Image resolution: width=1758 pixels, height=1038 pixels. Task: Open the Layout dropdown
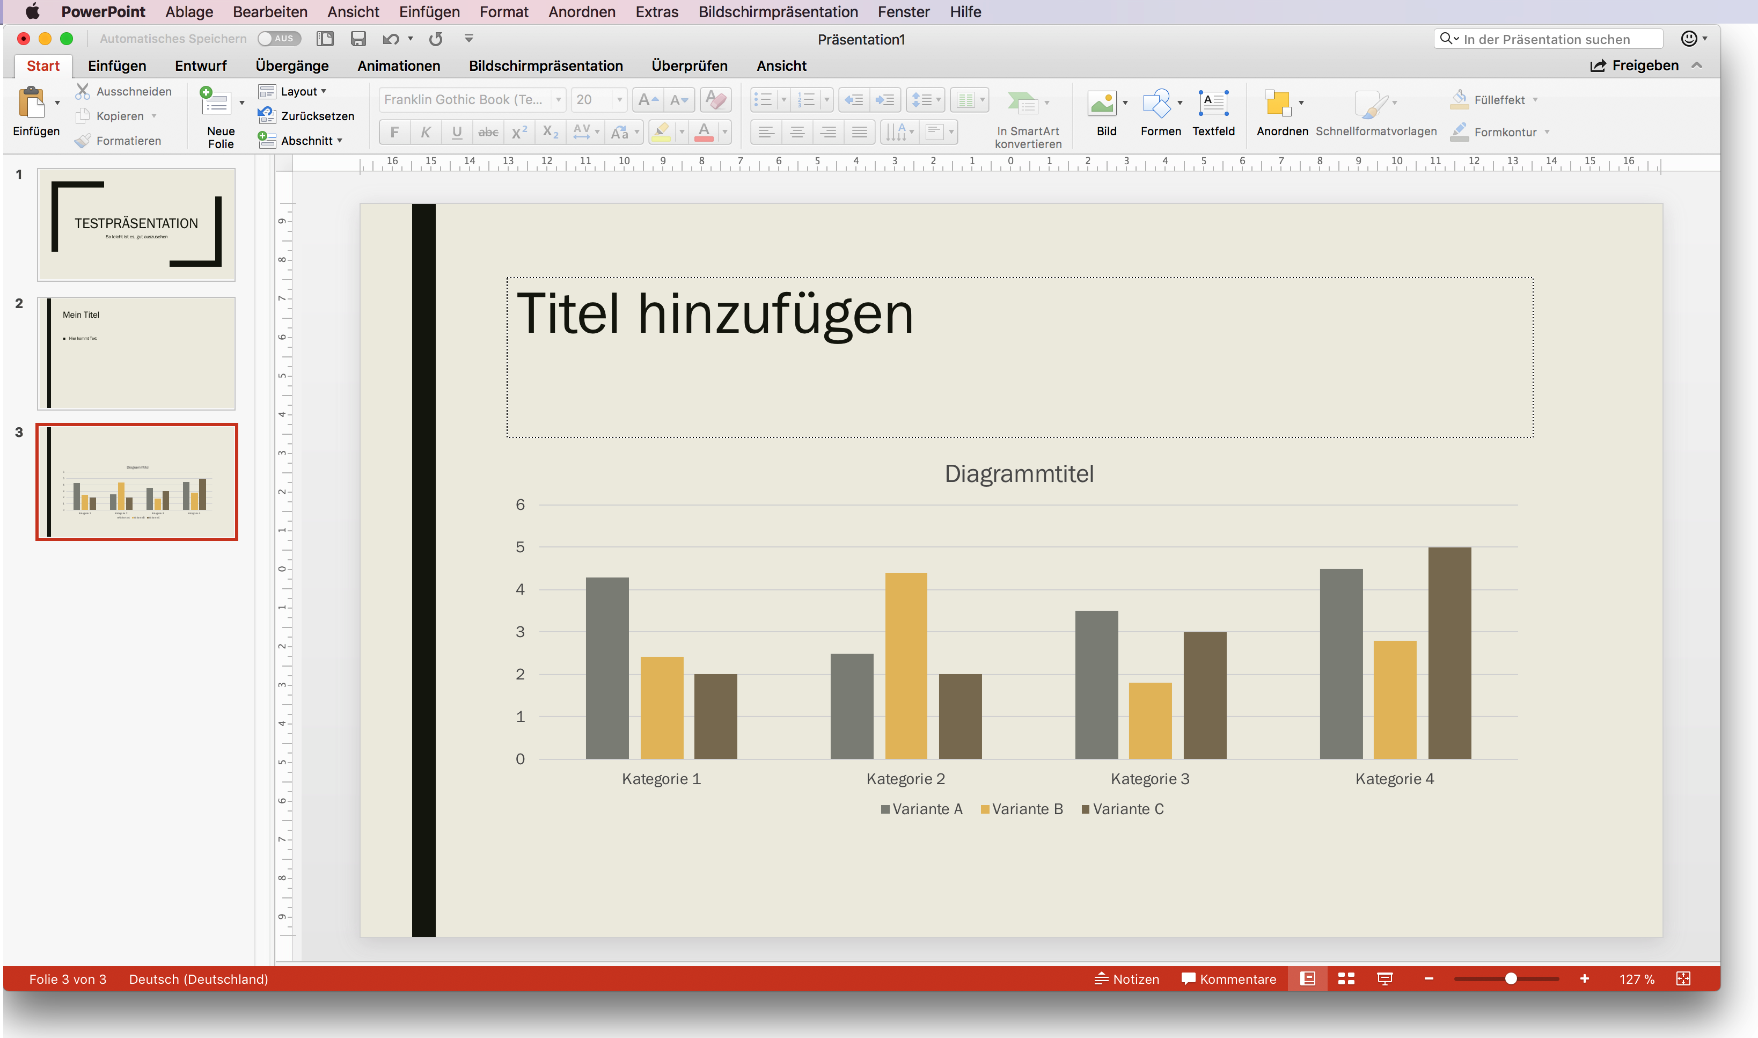[x=293, y=92]
